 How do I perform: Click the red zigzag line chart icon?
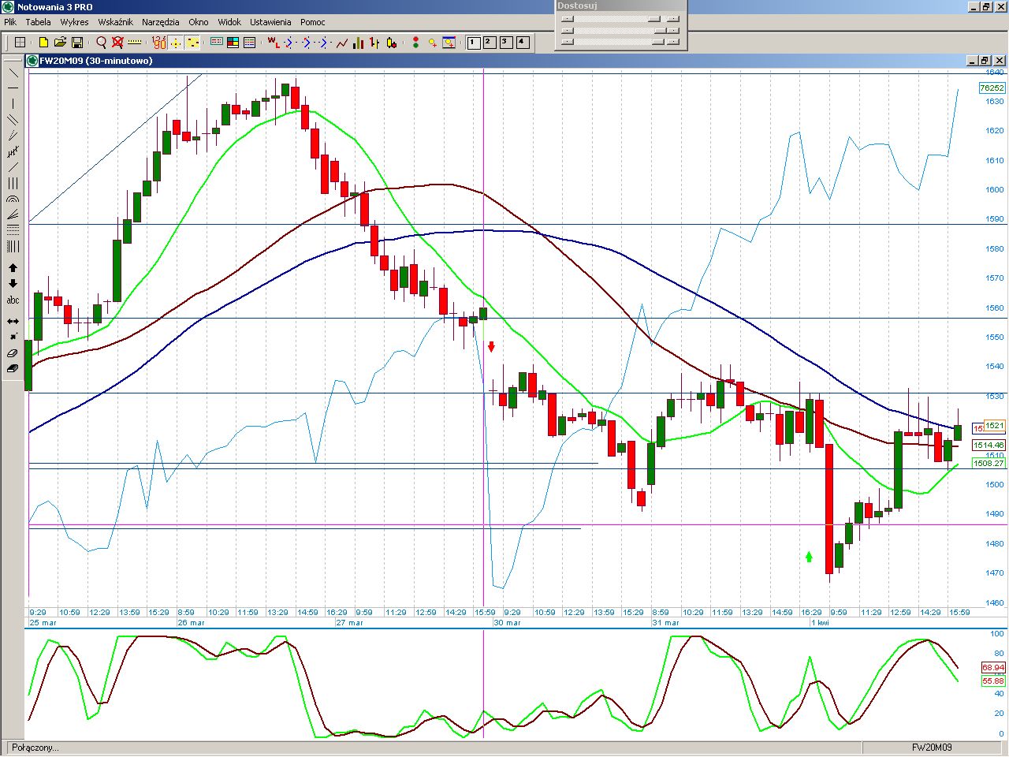[x=342, y=43]
